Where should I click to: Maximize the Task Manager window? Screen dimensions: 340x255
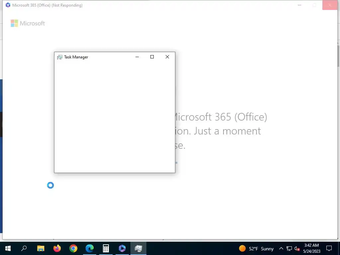click(152, 57)
